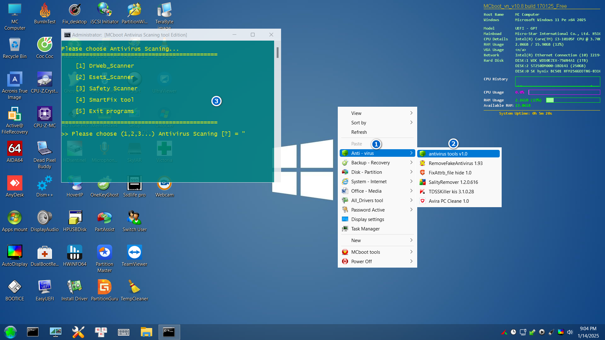Image resolution: width=605 pixels, height=340 pixels.
Task: Open the Disk - Partition submenu
Action: point(366,172)
